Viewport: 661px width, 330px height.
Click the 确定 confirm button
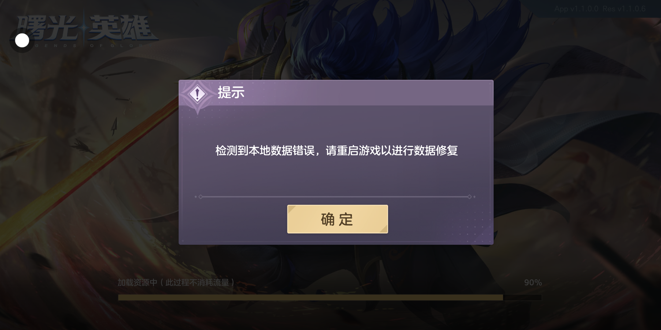coord(338,219)
